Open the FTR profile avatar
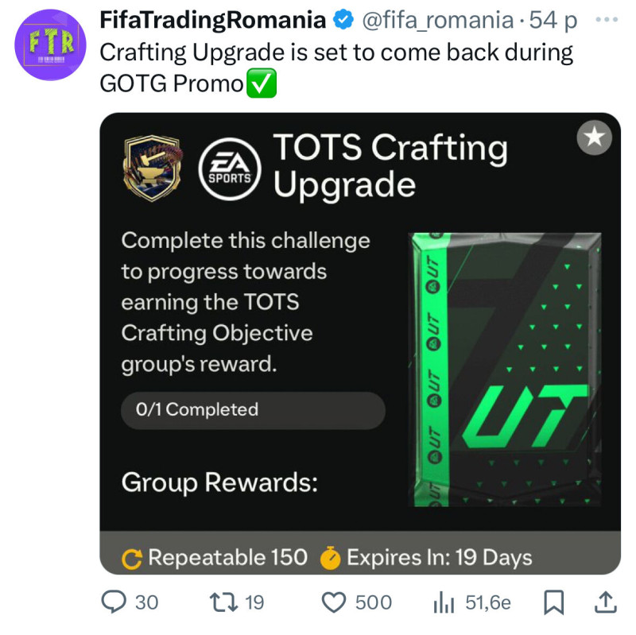 (x=51, y=45)
